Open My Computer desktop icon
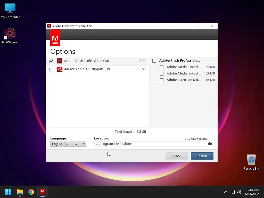 pos(10,11)
